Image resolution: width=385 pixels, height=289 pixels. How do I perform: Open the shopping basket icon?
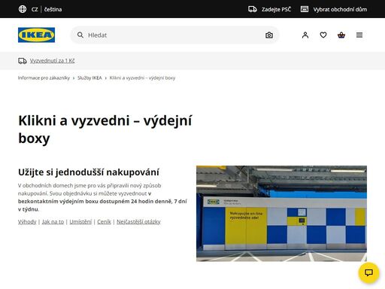[341, 35]
